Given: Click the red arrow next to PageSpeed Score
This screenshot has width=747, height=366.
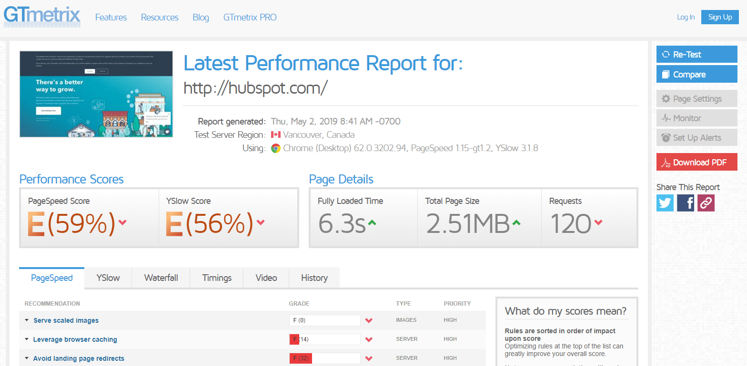Looking at the screenshot, I should pos(122,222).
